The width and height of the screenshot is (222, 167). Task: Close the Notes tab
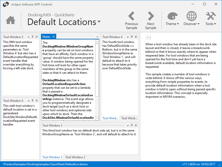(53, 36)
